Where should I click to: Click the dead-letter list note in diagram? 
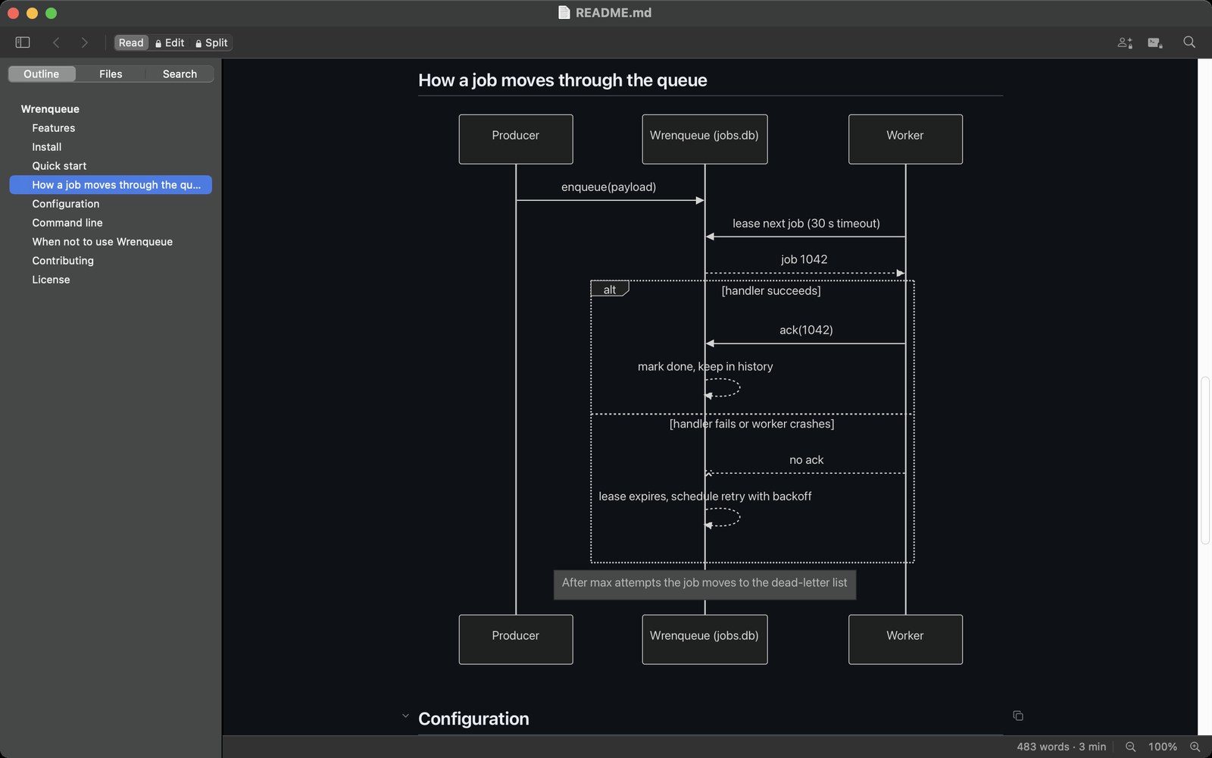(704, 584)
